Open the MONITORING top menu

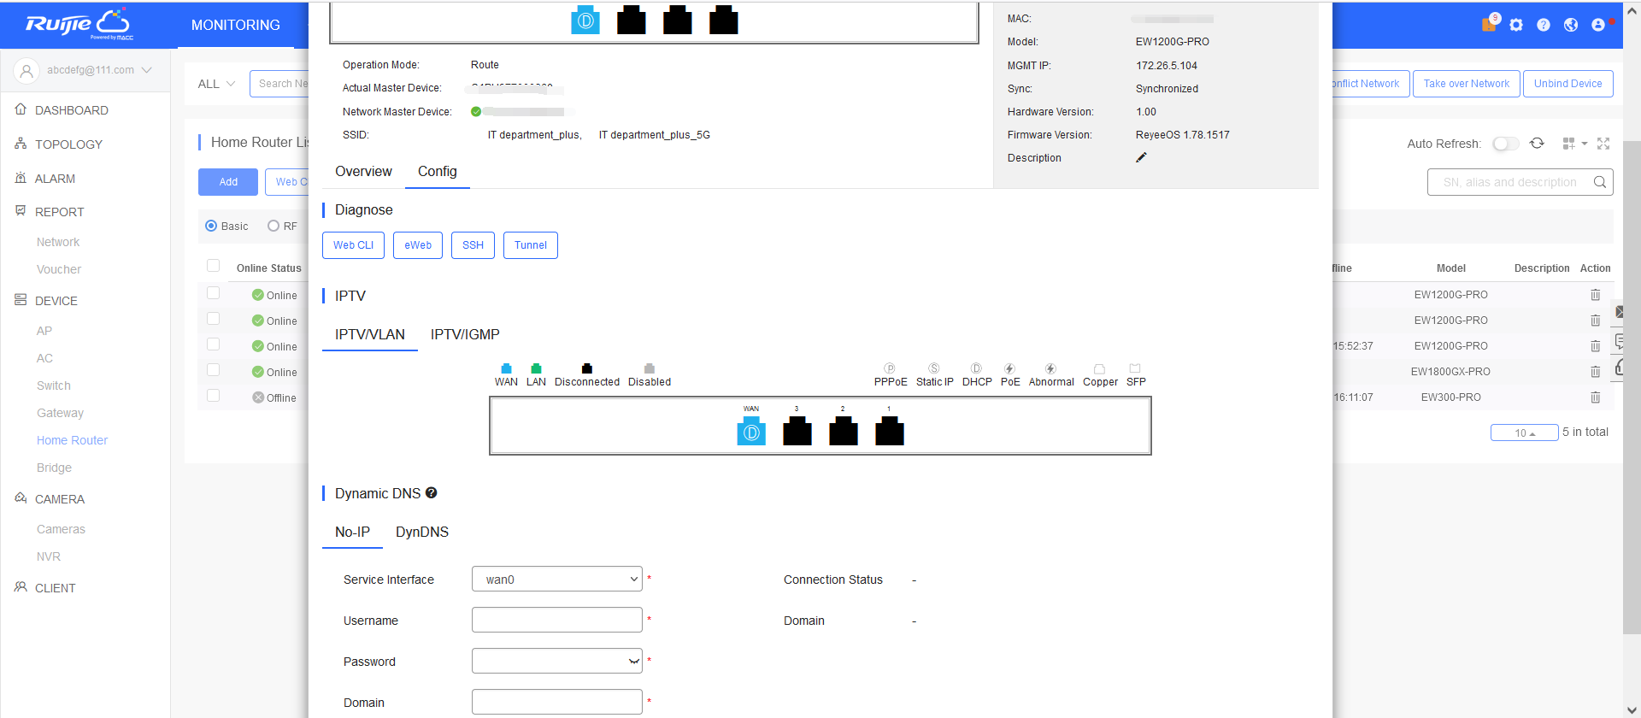pos(236,25)
